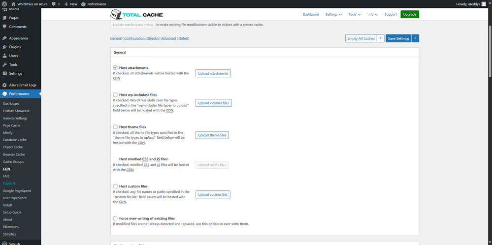Enable Host wp-includes/ files checkbox
Image resolution: width=492 pixels, height=245 pixels.
pos(115,94)
